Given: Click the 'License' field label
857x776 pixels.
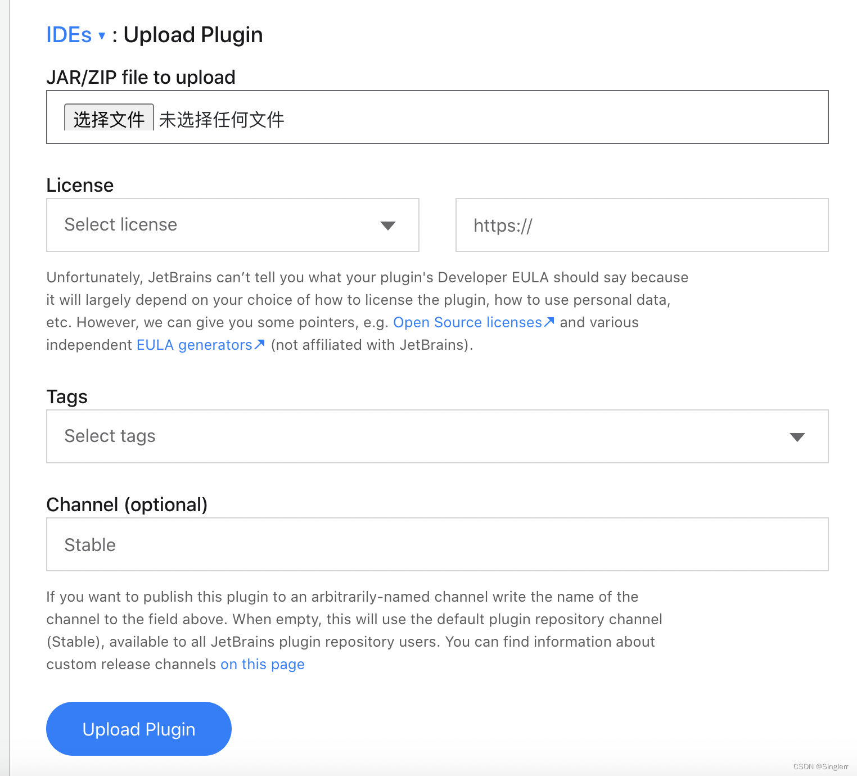Looking at the screenshot, I should point(80,185).
